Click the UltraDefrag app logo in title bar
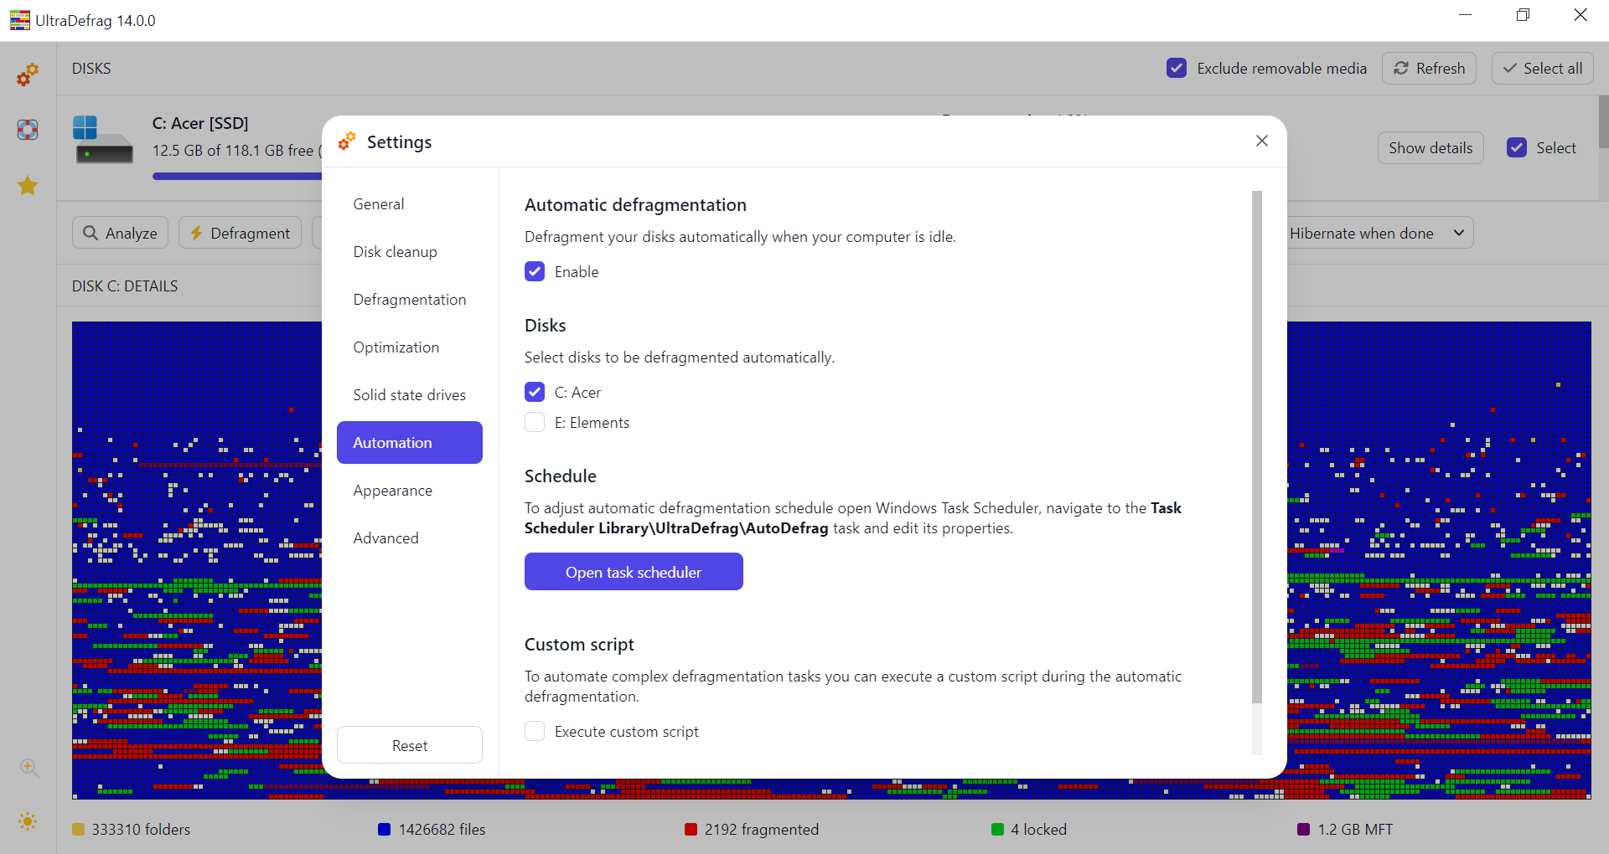 pyautogui.click(x=19, y=20)
